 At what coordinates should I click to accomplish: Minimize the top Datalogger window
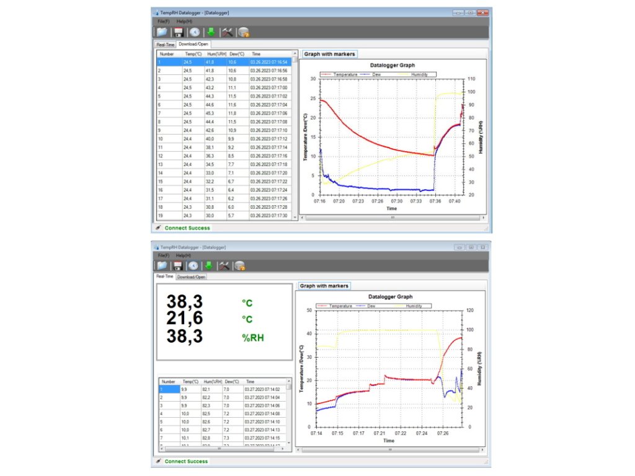pos(458,12)
